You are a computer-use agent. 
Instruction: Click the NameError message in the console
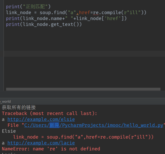point(51,149)
